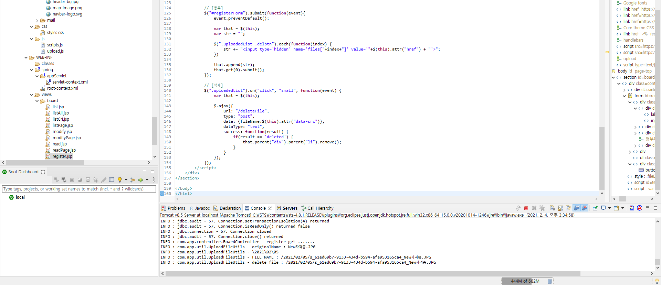Click Boot Dashboard open console icon

point(88,180)
